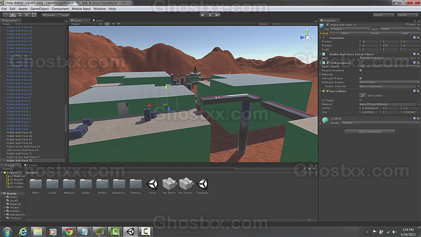Toggle scene audio button
This screenshot has width=421, height=237.
point(113,24)
